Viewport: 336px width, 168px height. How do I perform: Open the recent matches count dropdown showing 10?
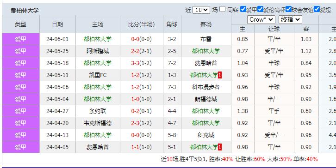(x=201, y=10)
